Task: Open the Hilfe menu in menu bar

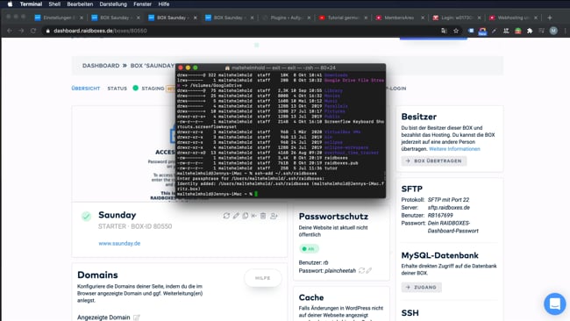Action: [164, 4]
